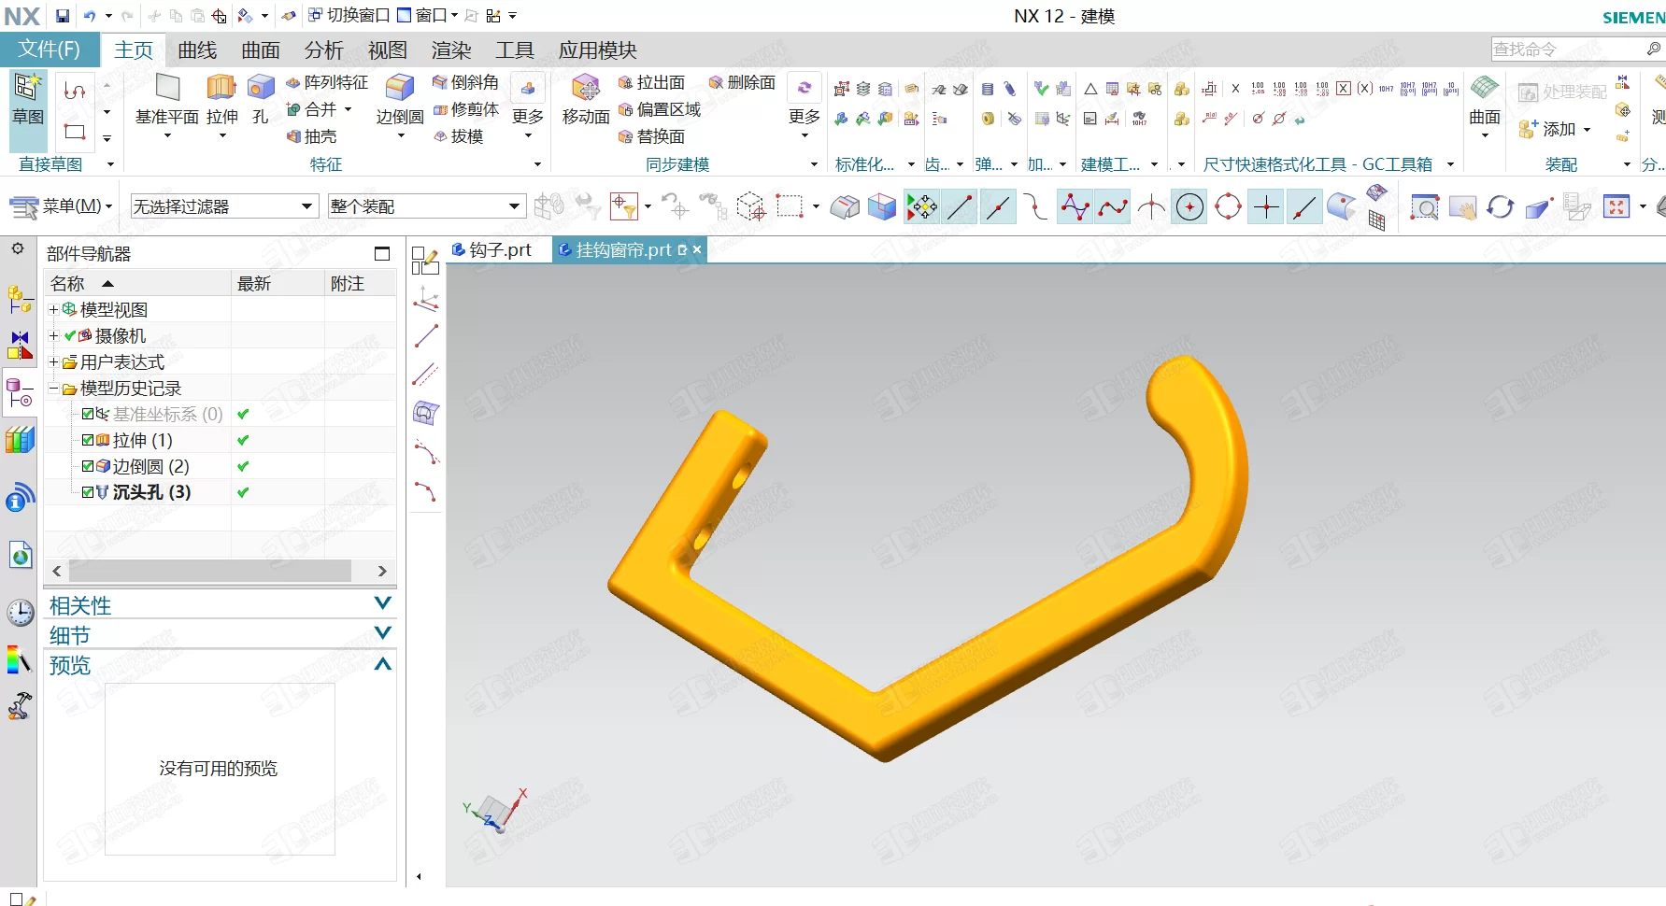Click the Chamfer (倒斜角) command
The image size is (1666, 906).
coord(465,83)
